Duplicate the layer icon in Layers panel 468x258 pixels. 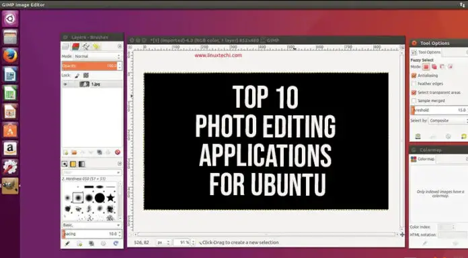click(100, 152)
